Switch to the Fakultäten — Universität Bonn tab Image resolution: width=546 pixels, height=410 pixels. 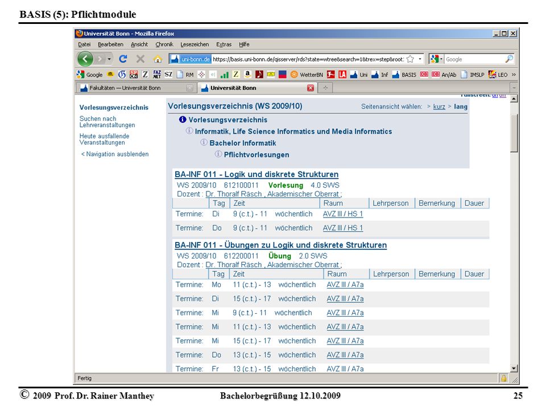[x=136, y=88]
